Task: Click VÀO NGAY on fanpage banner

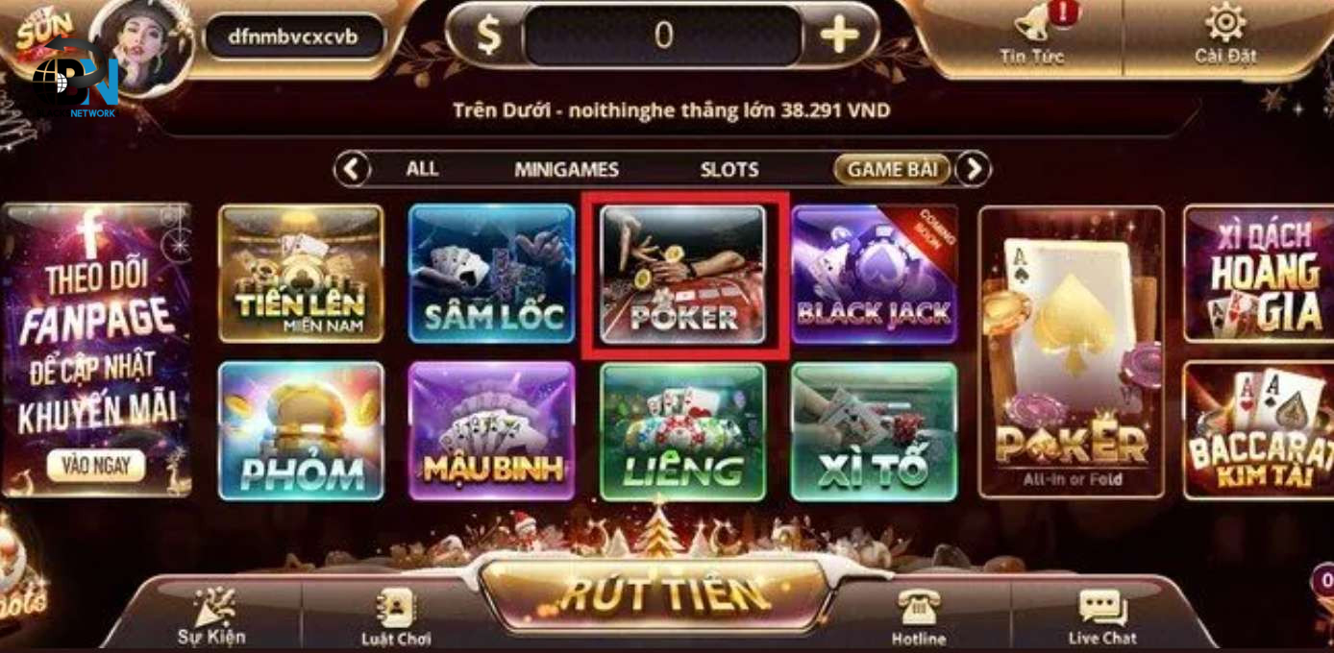Action: click(96, 466)
